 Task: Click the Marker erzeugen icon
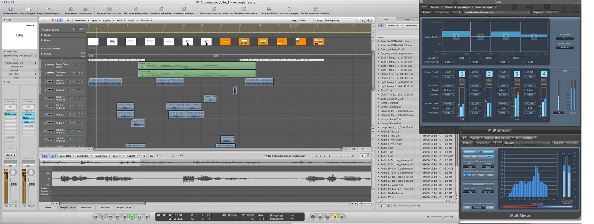tap(289, 9)
